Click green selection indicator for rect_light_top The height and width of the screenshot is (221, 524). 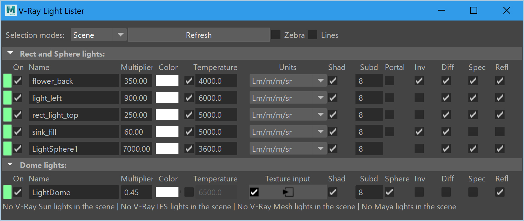coord(7,115)
